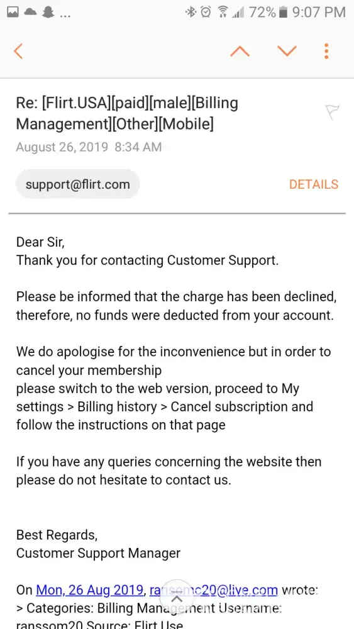Tap the August 26, 2019 timestamp
This screenshot has width=354, height=629.
89,147
